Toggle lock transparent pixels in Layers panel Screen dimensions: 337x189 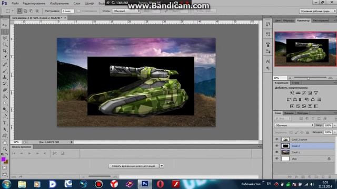[x=291, y=132]
